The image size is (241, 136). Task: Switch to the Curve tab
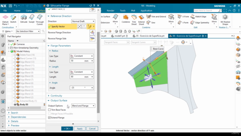click(x=29, y=11)
